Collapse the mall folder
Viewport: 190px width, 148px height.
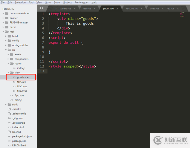(x=3, y=32)
